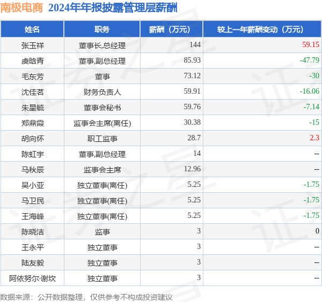The image size is (322, 302).
Task: Click the position 董事会秘书
Action: (x=102, y=107)
